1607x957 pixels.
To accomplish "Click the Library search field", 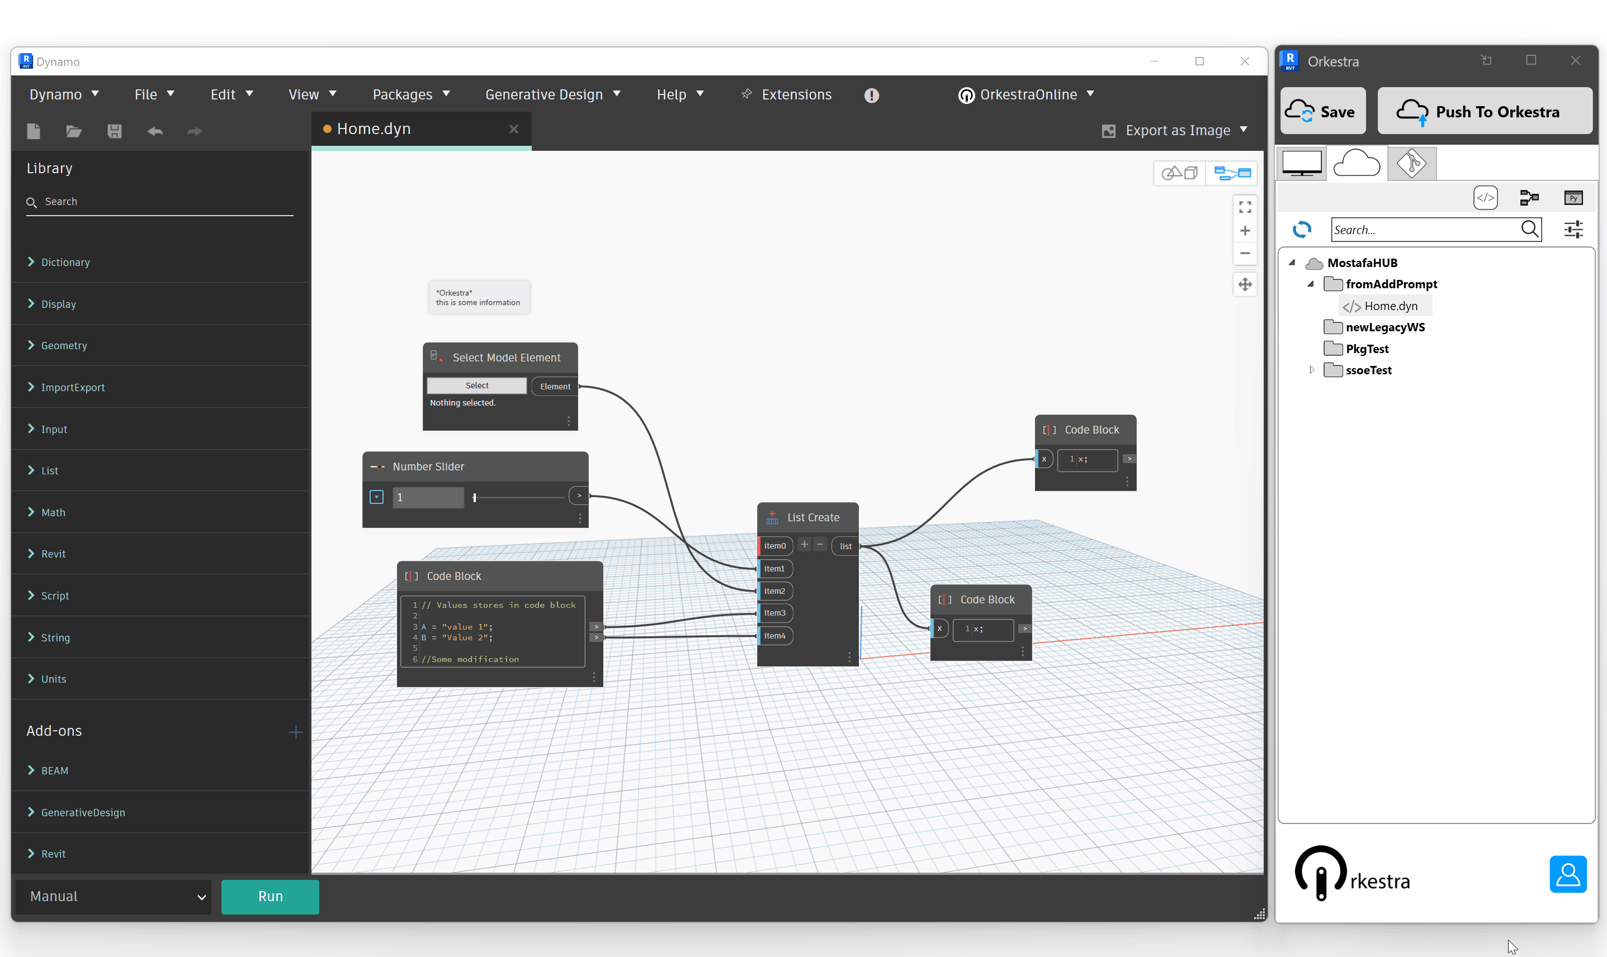I will (x=159, y=201).
